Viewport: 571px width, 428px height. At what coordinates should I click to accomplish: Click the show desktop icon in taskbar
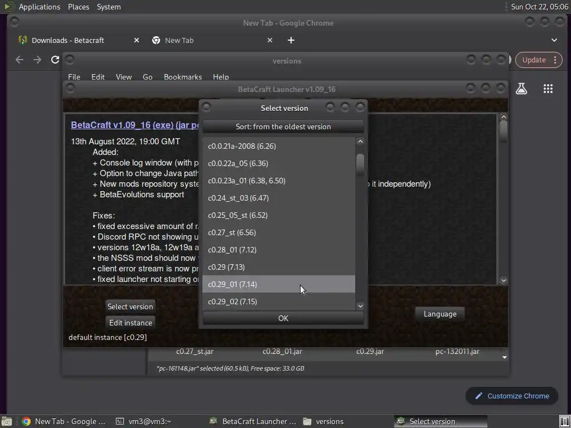click(7, 421)
